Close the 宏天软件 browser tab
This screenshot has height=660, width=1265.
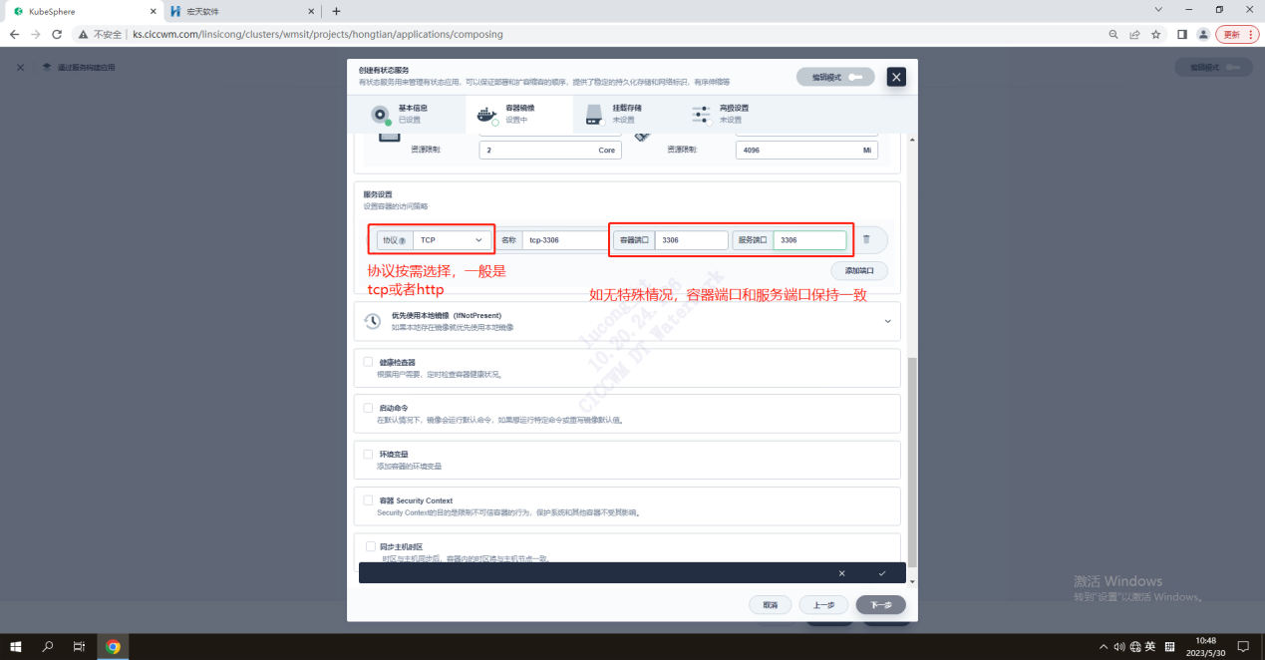(x=311, y=11)
